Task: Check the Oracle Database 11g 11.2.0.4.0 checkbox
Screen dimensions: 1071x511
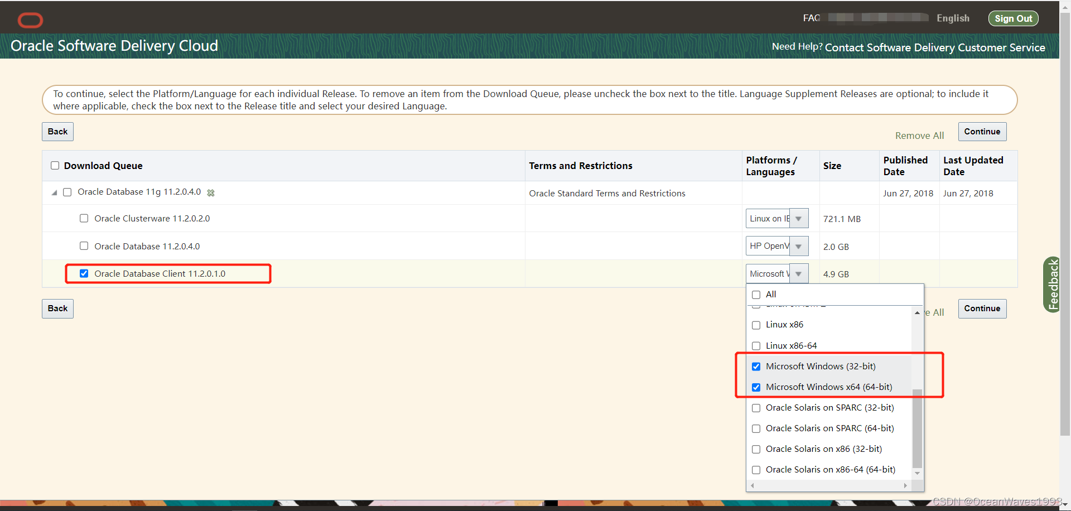Action: pos(67,192)
